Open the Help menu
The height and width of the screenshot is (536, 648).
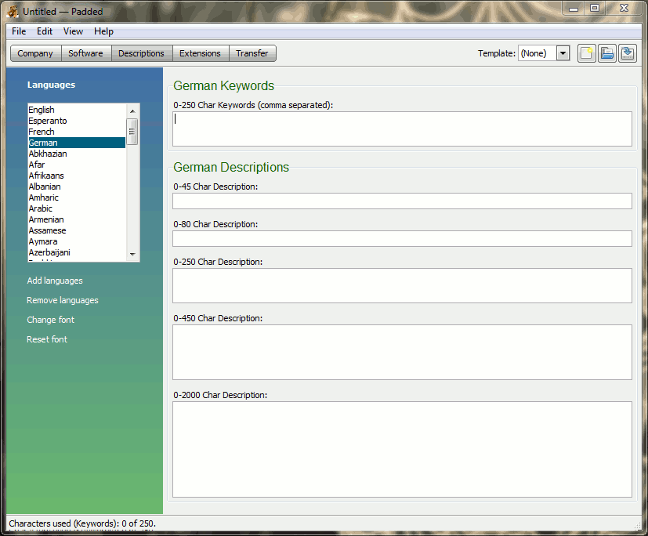coord(103,31)
